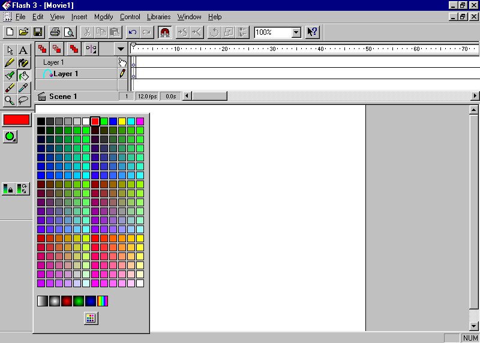
Task: Click the Paste clipboard icon
Action: click(115, 32)
